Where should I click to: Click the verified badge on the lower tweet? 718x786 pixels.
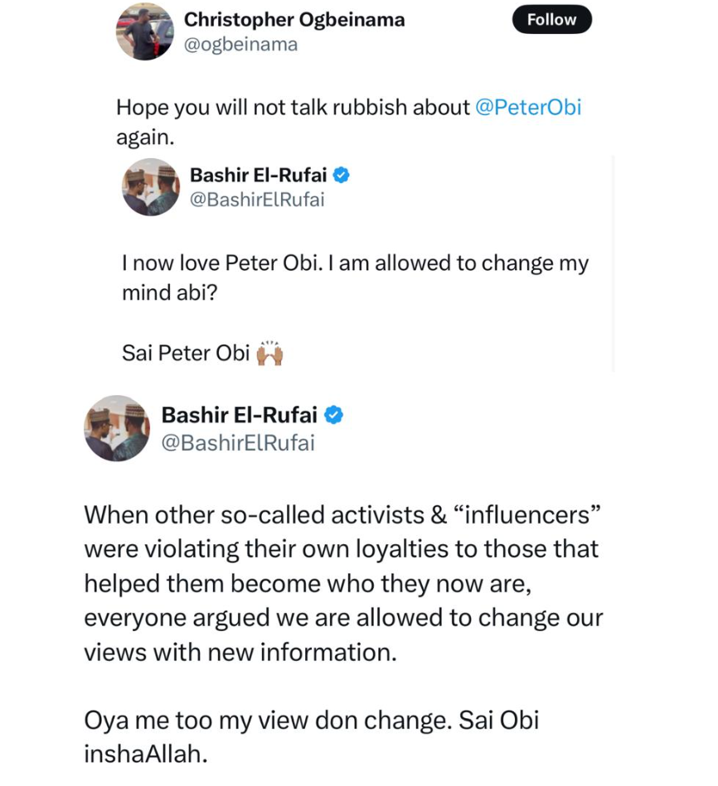(334, 415)
